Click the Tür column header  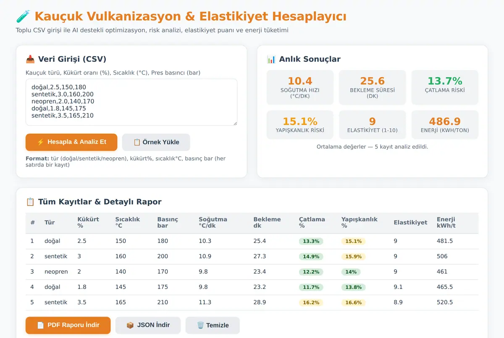50,222
